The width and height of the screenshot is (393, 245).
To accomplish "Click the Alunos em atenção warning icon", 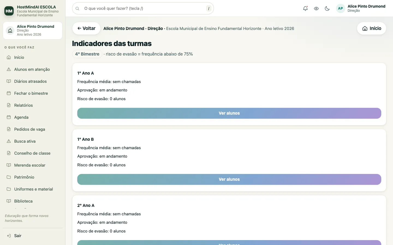I will 9,69.
